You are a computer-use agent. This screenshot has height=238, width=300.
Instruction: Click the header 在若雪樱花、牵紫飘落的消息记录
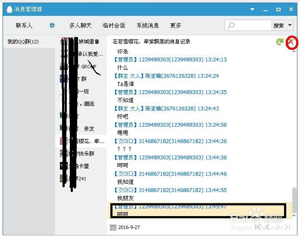tap(152, 42)
